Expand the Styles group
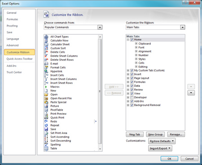Viewport: 202px width, 165px height. (136, 59)
